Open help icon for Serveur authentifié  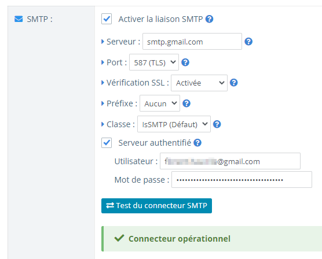[x=197, y=143]
